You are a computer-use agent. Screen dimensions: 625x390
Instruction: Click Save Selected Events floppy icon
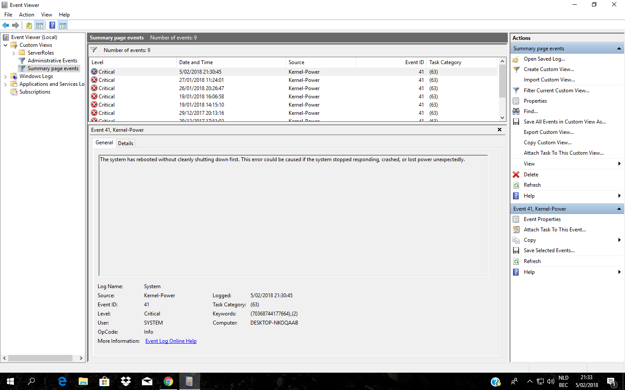[516, 250]
